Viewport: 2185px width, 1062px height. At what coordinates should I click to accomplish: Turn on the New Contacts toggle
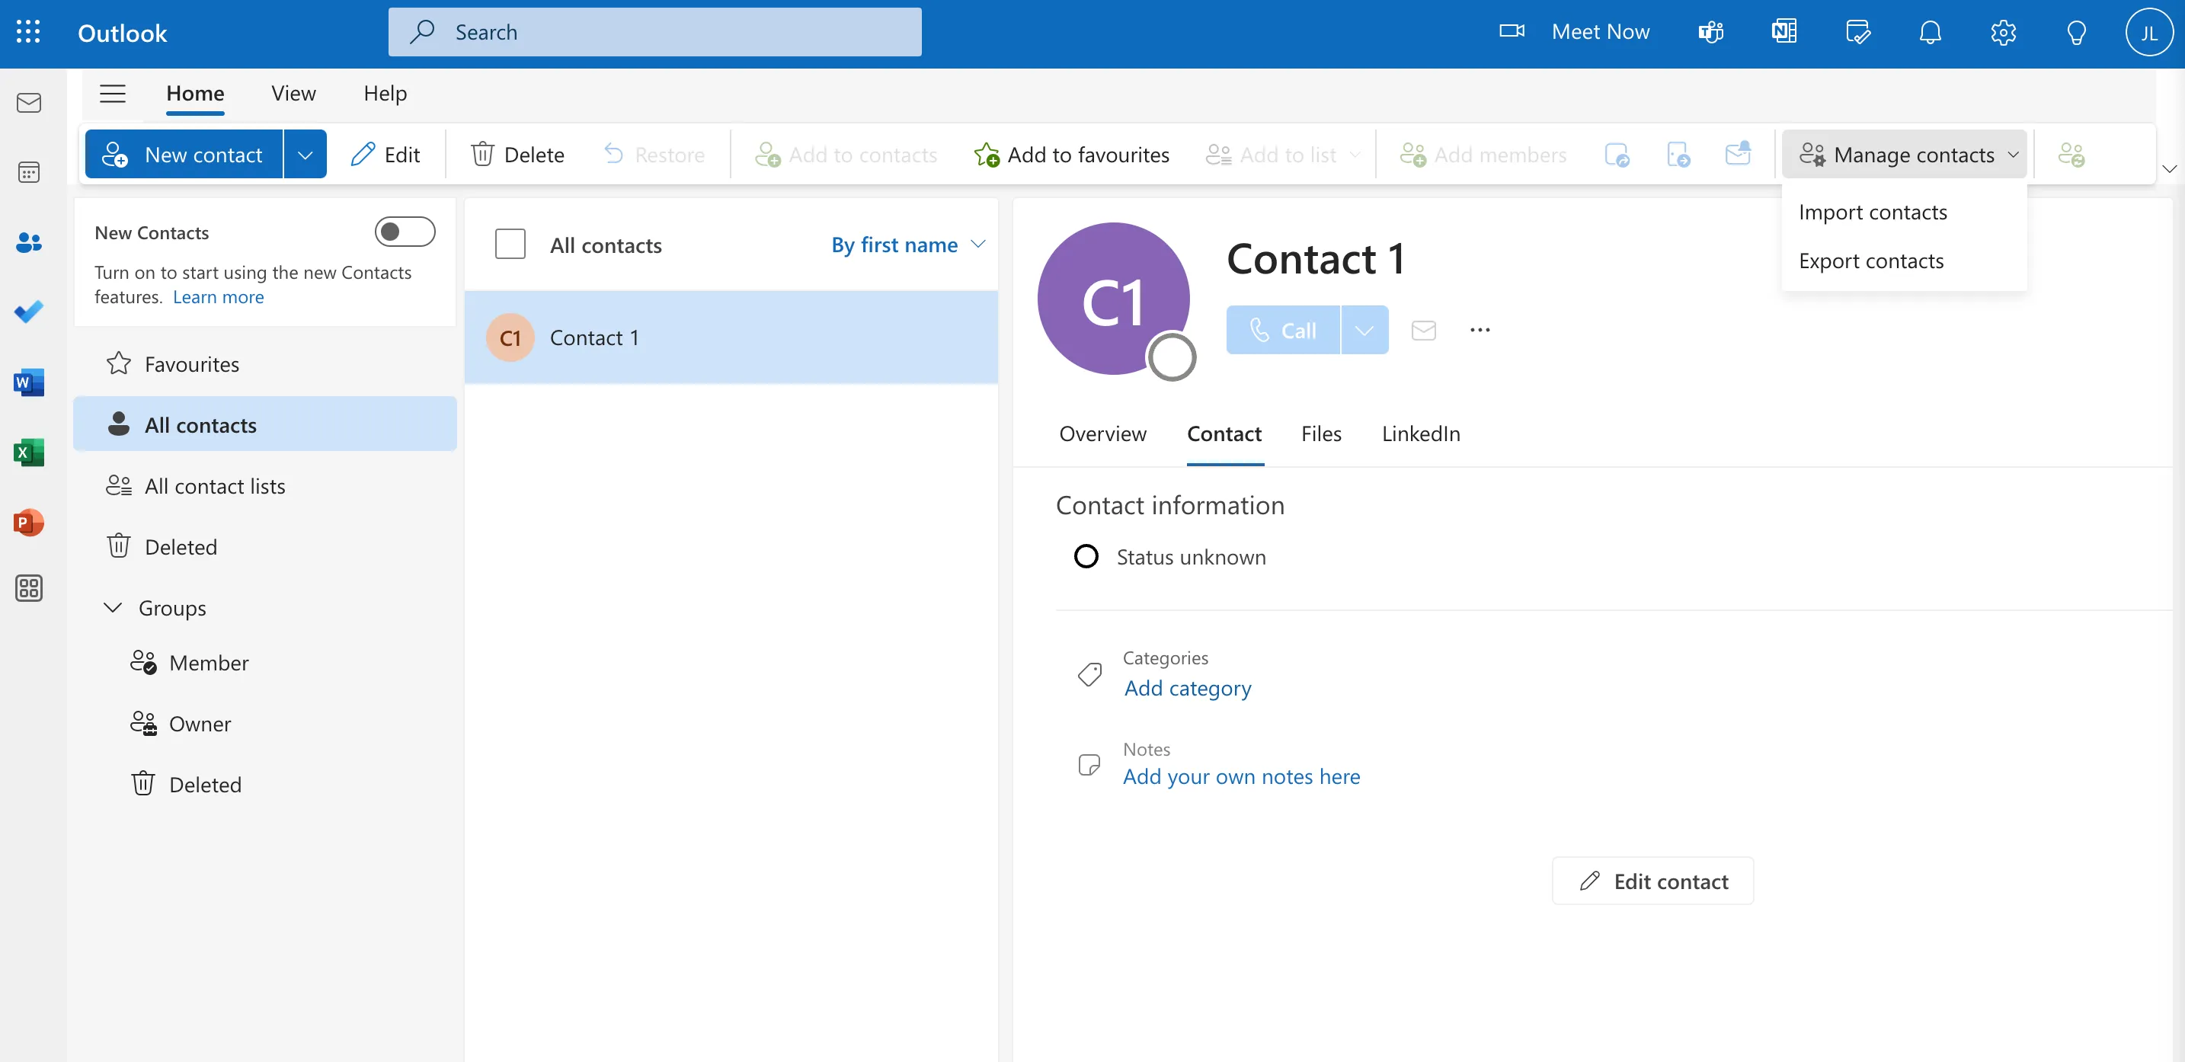pos(405,232)
